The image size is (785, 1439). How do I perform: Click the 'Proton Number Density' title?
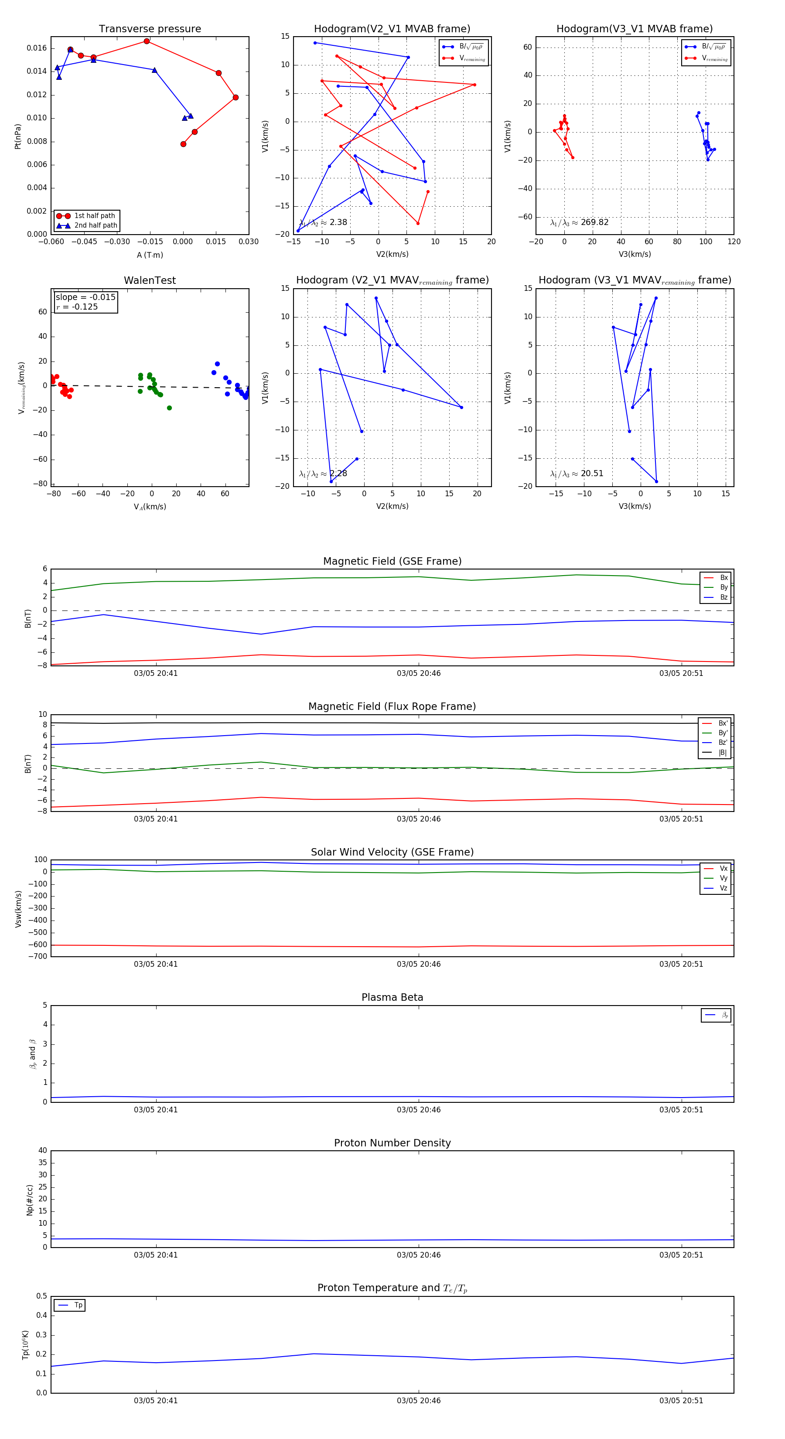(x=392, y=1143)
